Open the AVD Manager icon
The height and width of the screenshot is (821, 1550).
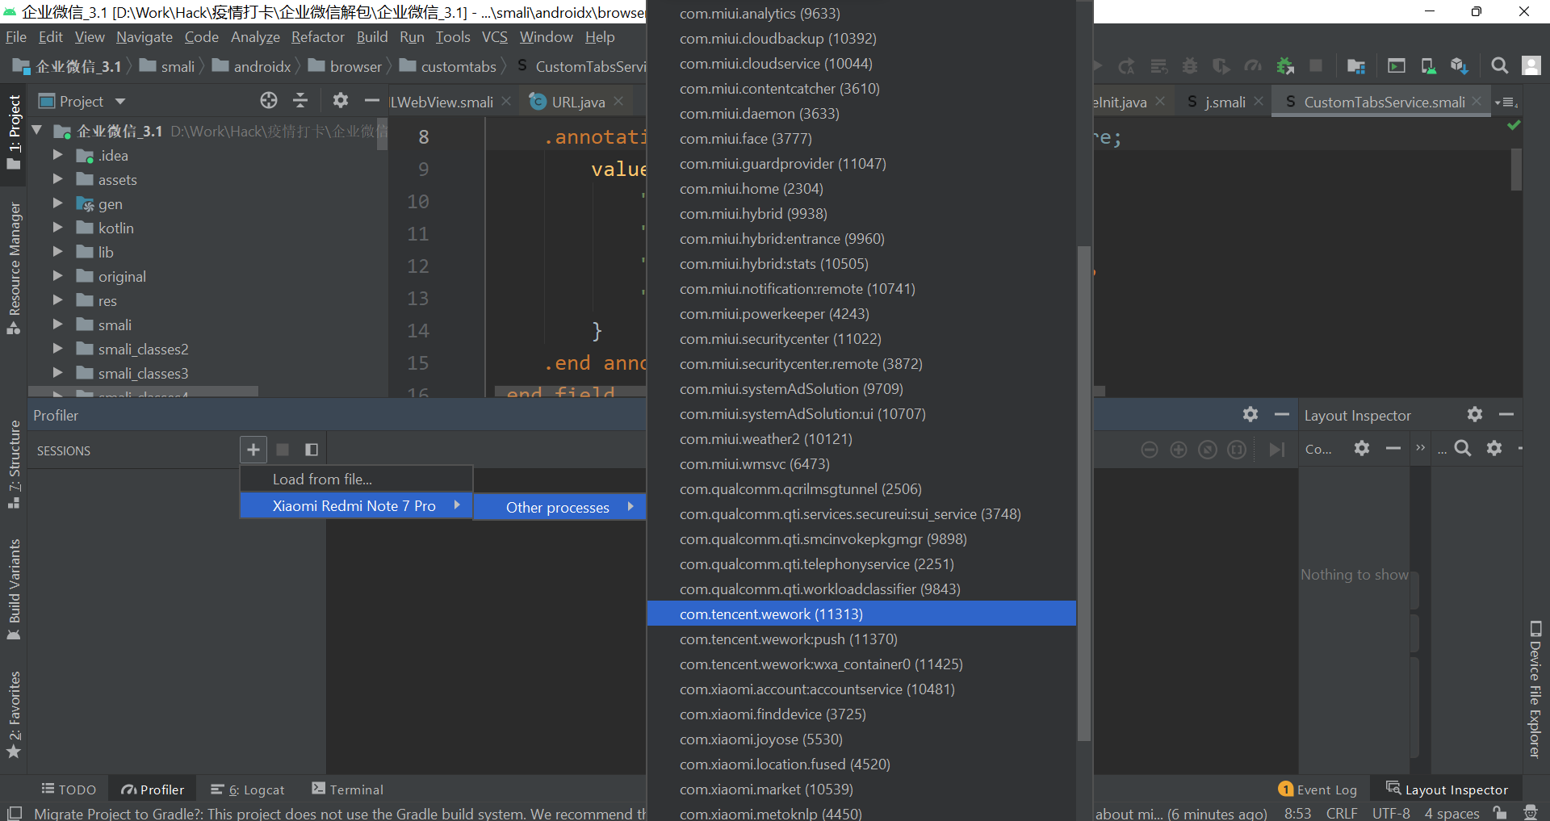click(1428, 66)
